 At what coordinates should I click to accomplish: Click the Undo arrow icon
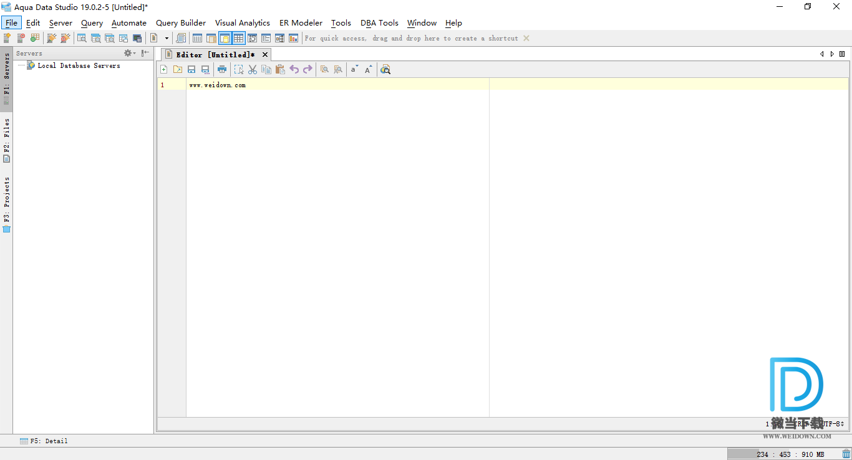[294, 69]
